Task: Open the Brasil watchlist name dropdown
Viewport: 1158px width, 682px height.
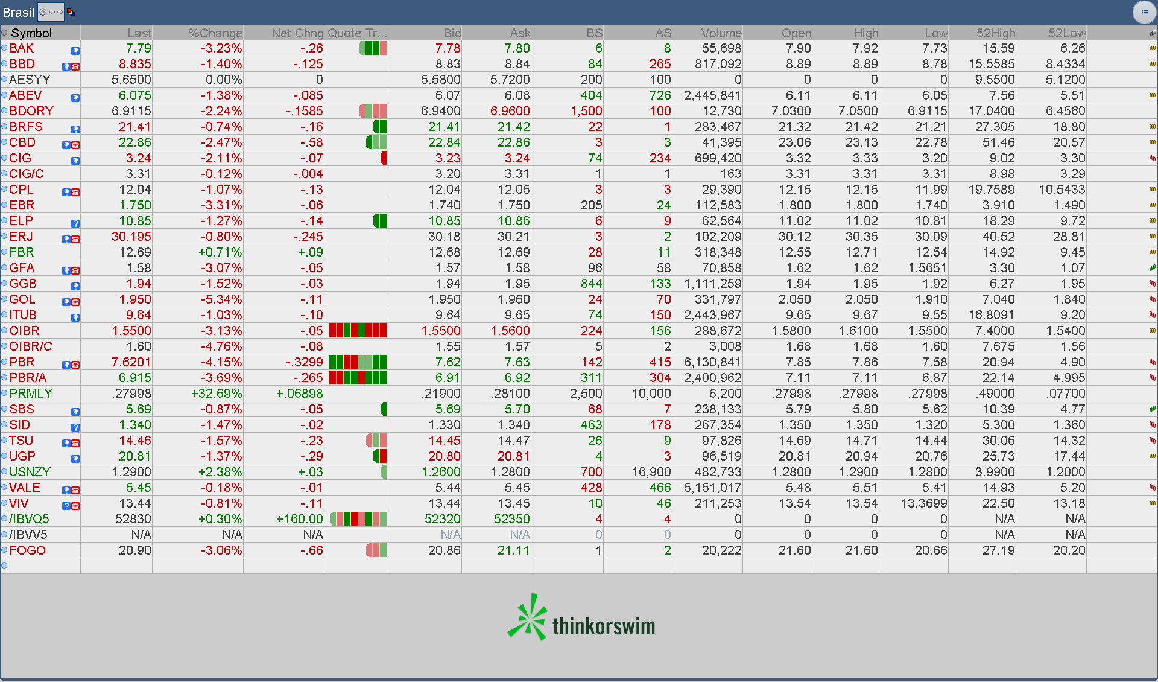Action: pyautogui.click(x=18, y=12)
